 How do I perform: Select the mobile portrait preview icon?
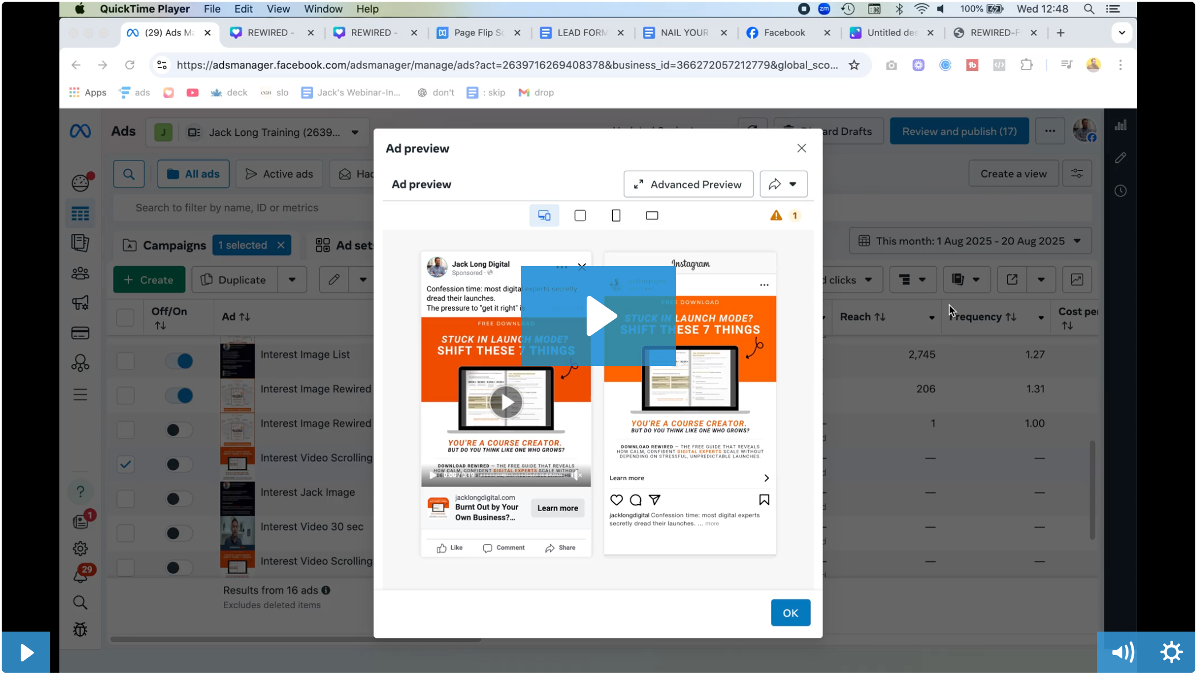coord(616,215)
